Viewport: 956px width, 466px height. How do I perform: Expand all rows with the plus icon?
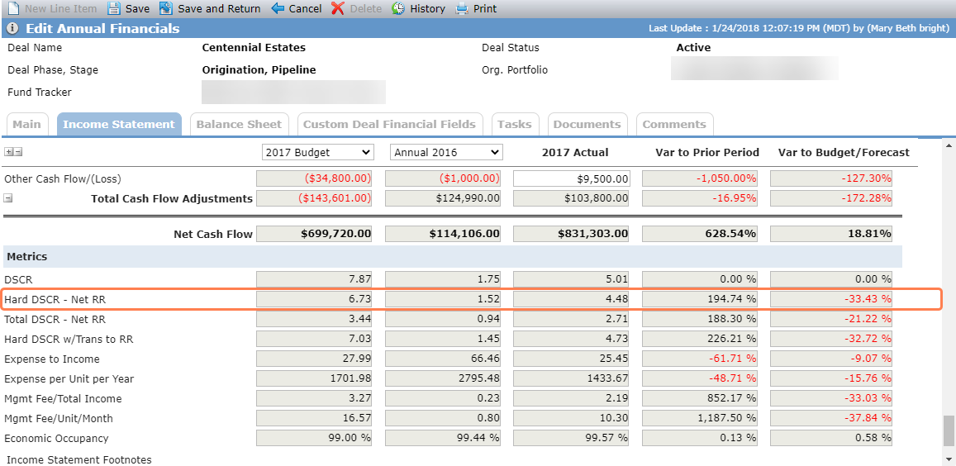8,152
